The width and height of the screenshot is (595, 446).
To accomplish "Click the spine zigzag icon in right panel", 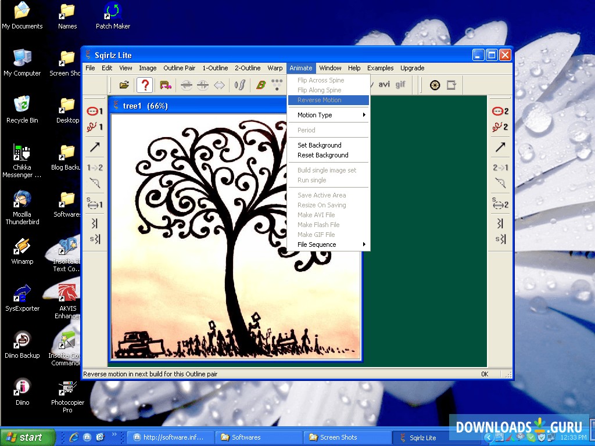I will pos(500,224).
